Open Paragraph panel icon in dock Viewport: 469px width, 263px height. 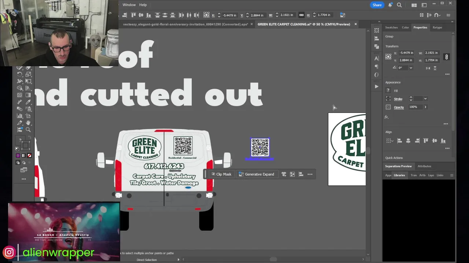(x=377, y=66)
